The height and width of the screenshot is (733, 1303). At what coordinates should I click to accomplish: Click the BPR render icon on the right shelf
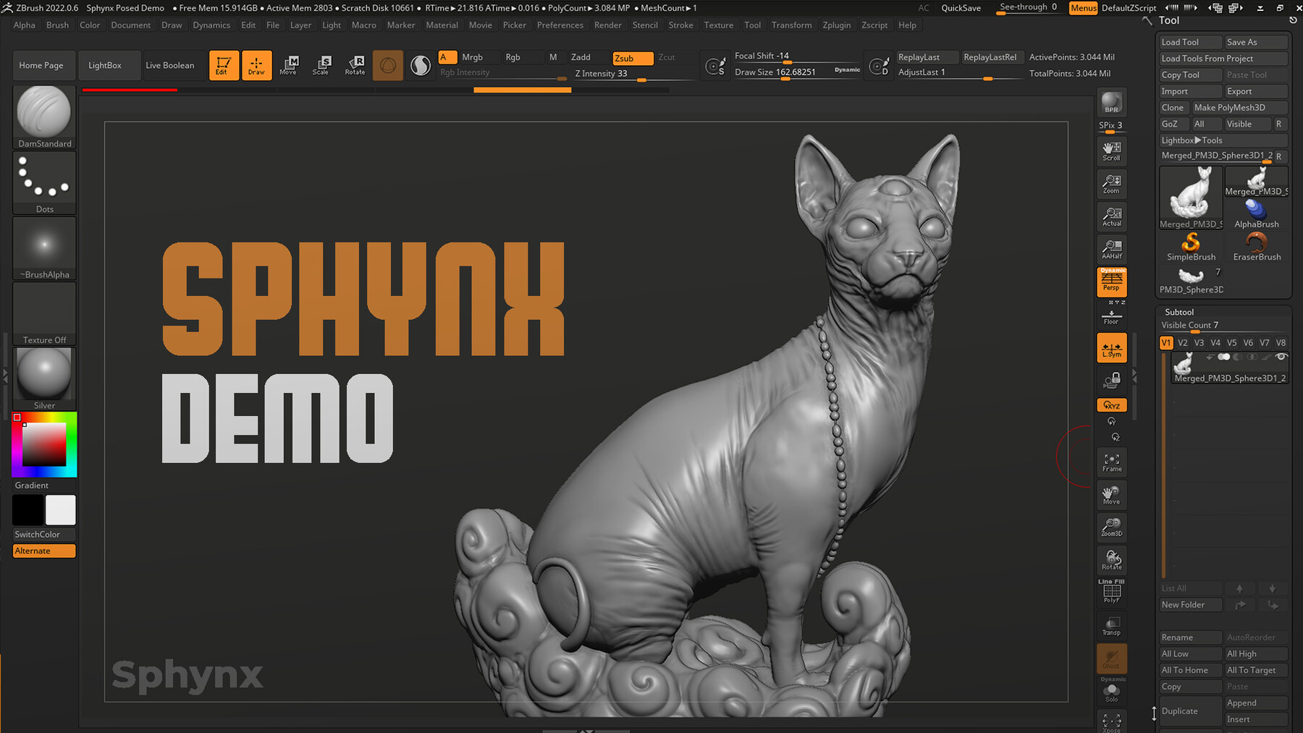point(1111,101)
